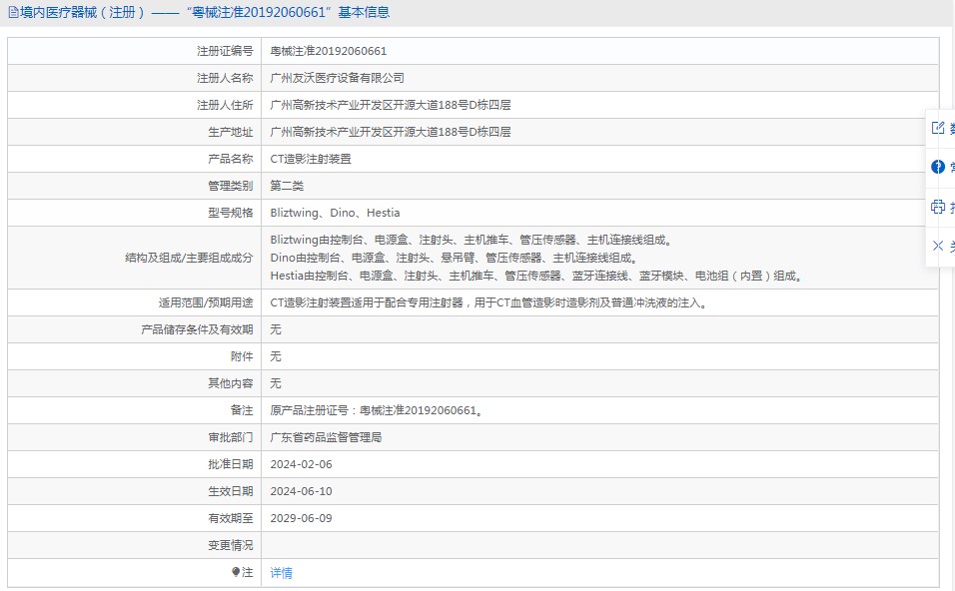
Task: Click the 产品名称 field label
Action: tap(230, 159)
